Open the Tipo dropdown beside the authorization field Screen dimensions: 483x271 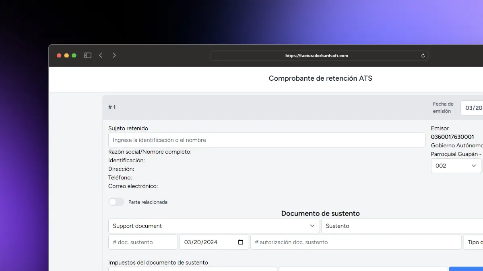473,242
